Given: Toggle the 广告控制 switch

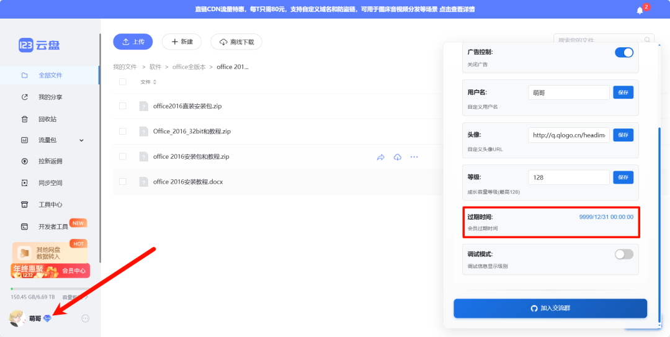Looking at the screenshot, I should click(624, 52).
